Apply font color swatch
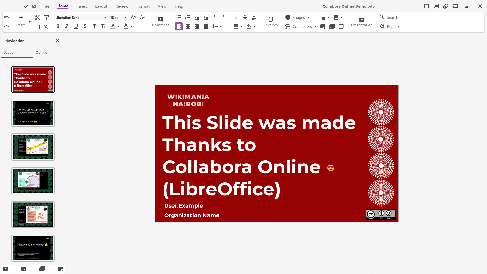Viewport: 487px width, 274px height. coord(126,26)
